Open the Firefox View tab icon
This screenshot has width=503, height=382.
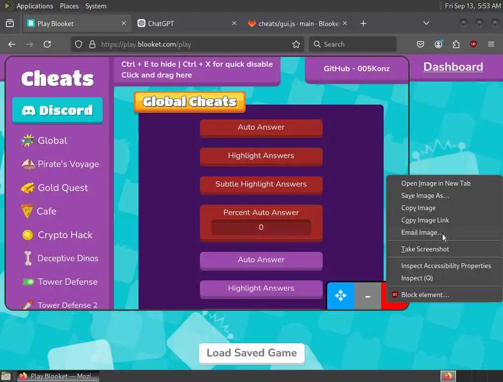pyautogui.click(x=10, y=24)
